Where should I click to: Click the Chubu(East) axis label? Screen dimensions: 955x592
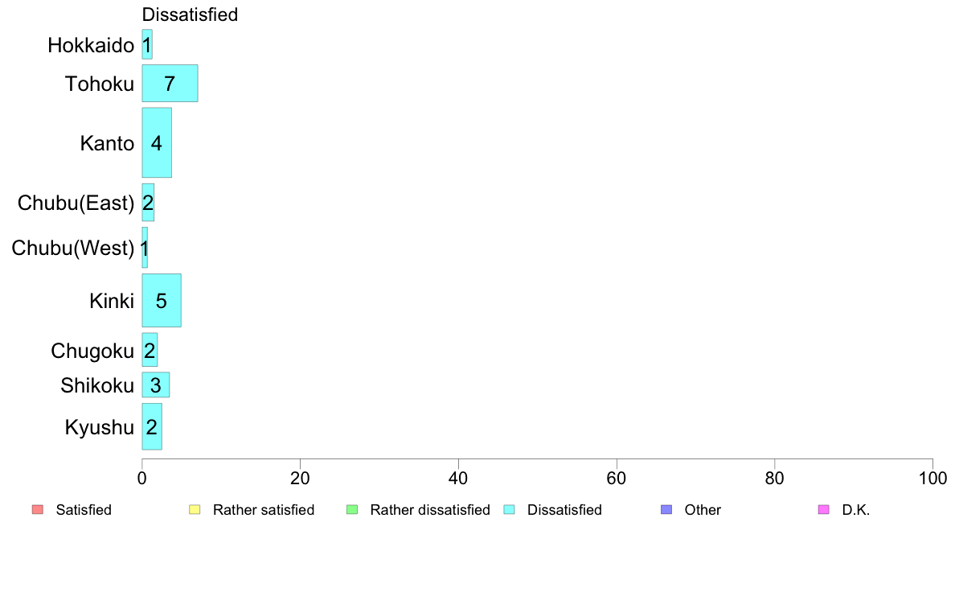click(x=76, y=203)
